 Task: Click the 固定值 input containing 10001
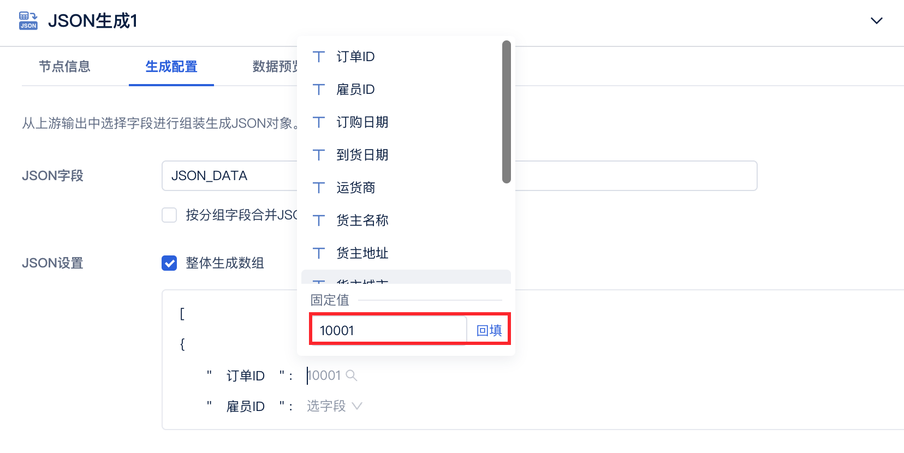[389, 330]
